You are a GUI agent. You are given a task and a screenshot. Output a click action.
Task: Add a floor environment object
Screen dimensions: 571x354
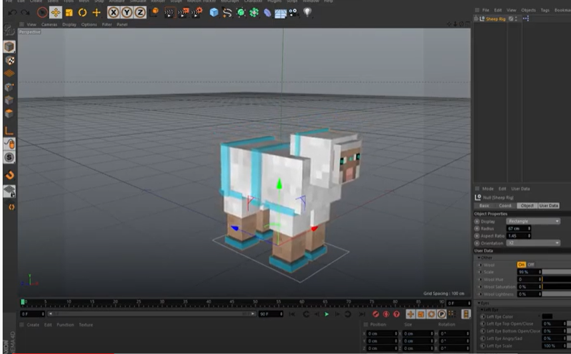pyautogui.click(x=280, y=13)
